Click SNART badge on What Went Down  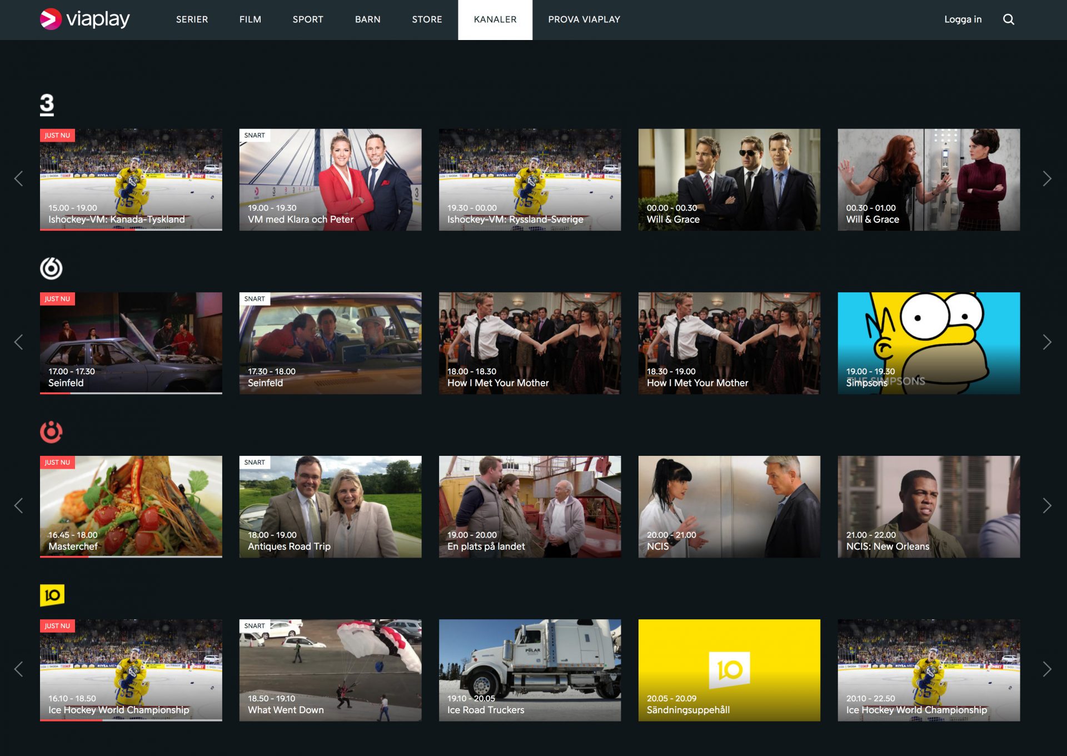point(255,625)
